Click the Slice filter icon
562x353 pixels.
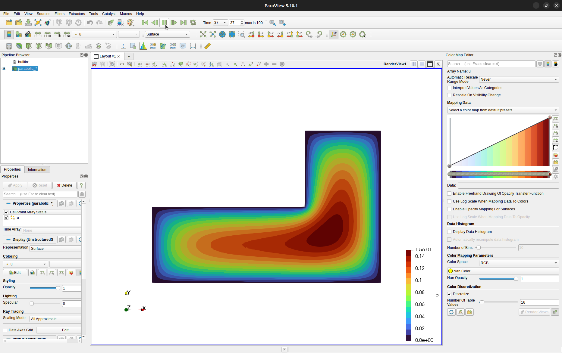click(39, 46)
